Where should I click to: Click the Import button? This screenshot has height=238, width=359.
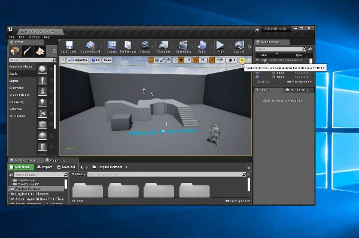(x=45, y=167)
